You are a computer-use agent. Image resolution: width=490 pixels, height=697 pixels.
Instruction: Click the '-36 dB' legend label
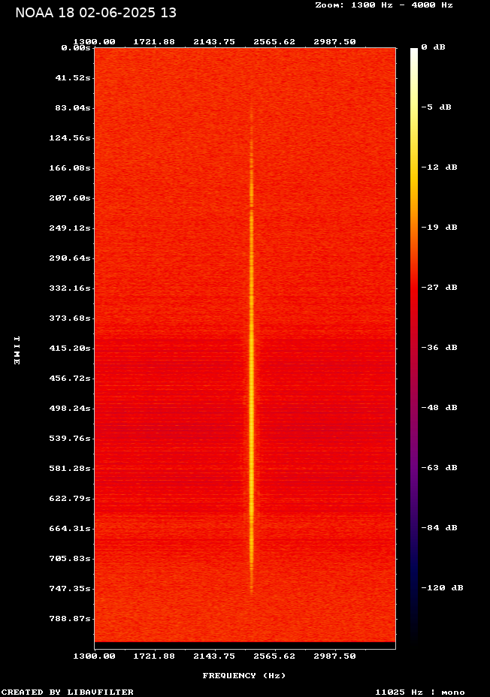[x=440, y=347]
